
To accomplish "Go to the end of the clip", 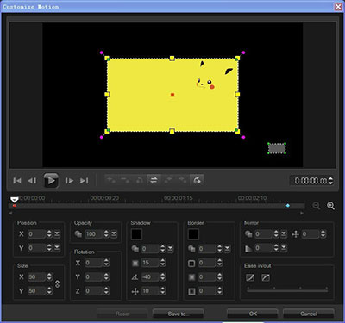I will pyautogui.click(x=85, y=181).
